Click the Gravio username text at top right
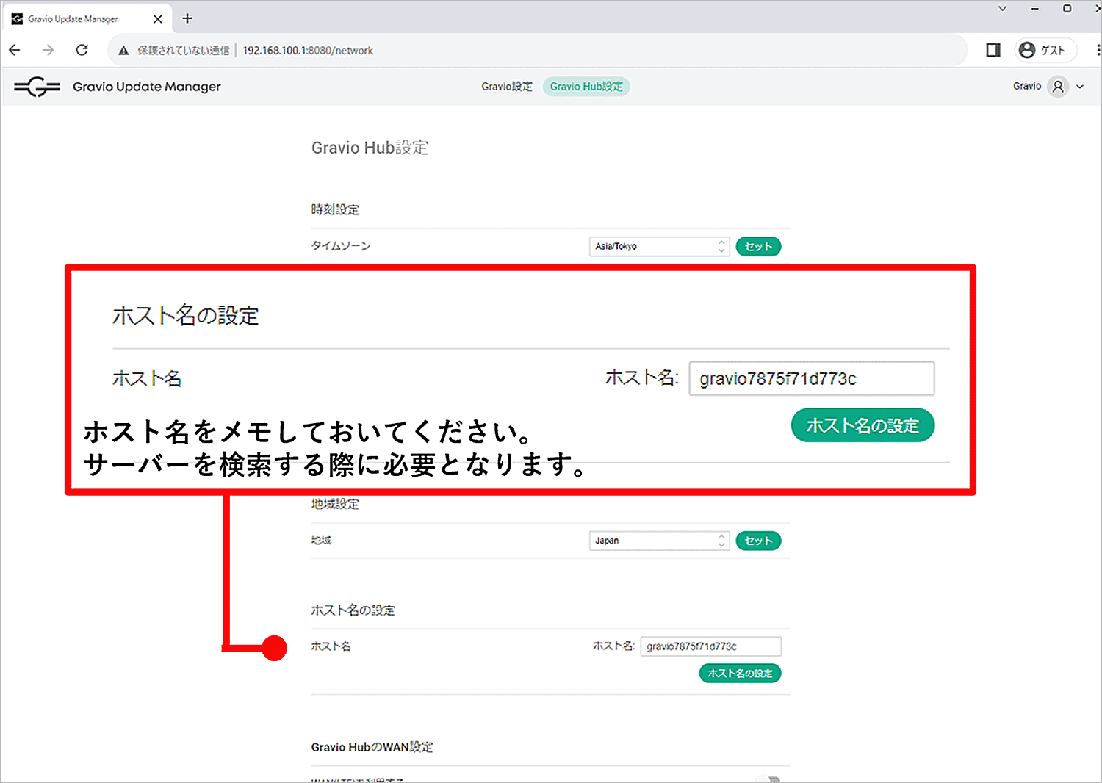Viewport: 1102px width, 783px height. (x=1027, y=86)
